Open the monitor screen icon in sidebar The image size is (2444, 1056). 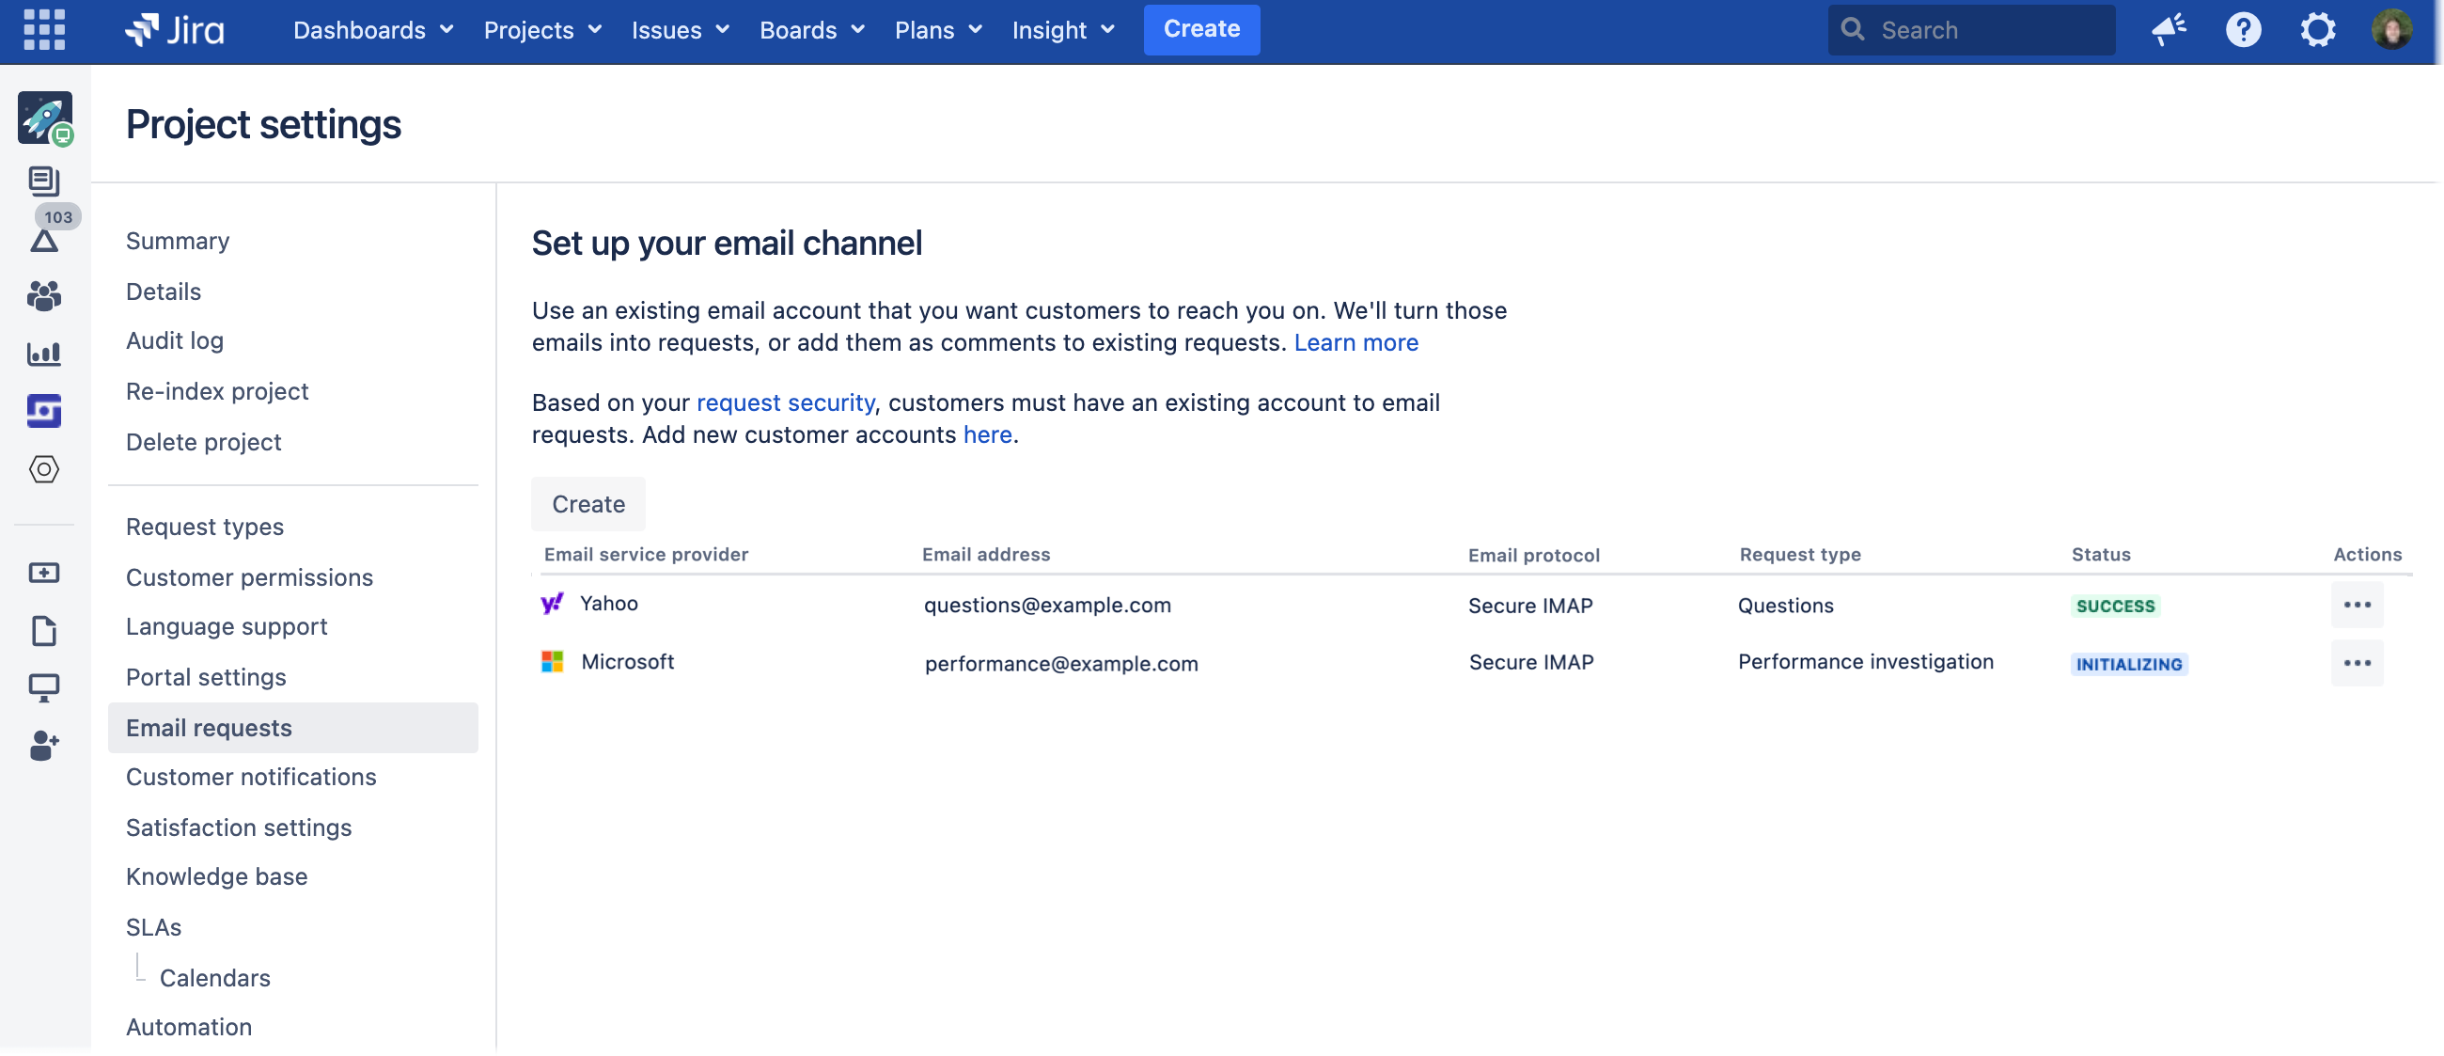click(x=43, y=688)
